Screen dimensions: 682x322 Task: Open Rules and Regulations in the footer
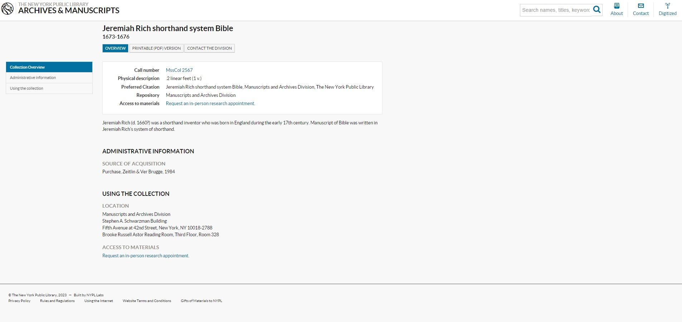pos(57,301)
